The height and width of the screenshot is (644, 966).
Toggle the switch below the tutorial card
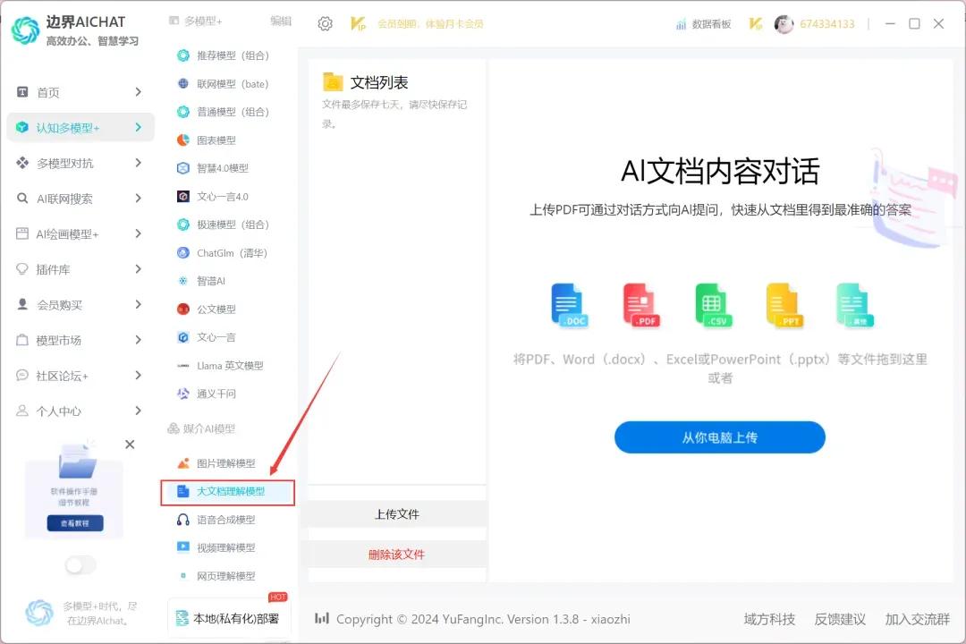tap(80, 565)
